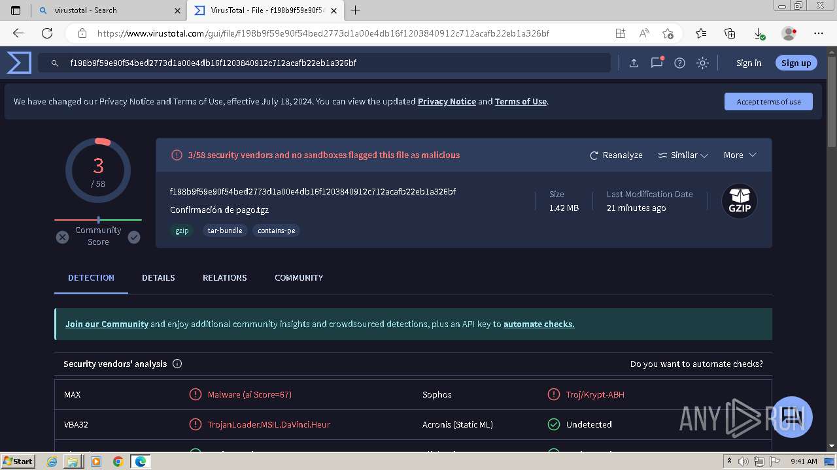This screenshot has width=837, height=470.
Task: Open the Favorites list icon
Action: (x=701, y=33)
